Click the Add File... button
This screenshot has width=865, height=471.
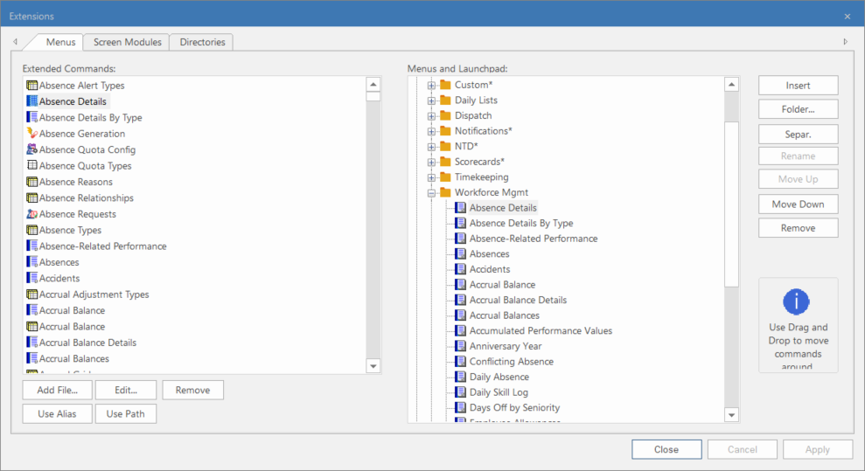(58, 390)
